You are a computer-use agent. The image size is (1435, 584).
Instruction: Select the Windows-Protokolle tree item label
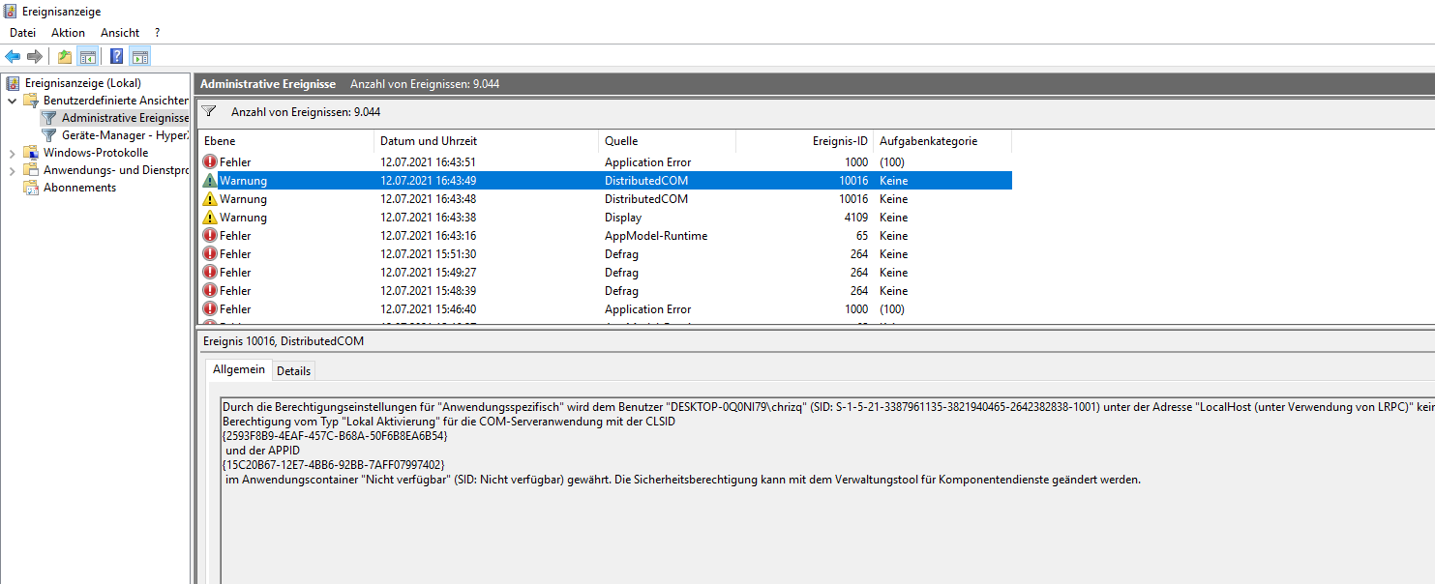96,153
